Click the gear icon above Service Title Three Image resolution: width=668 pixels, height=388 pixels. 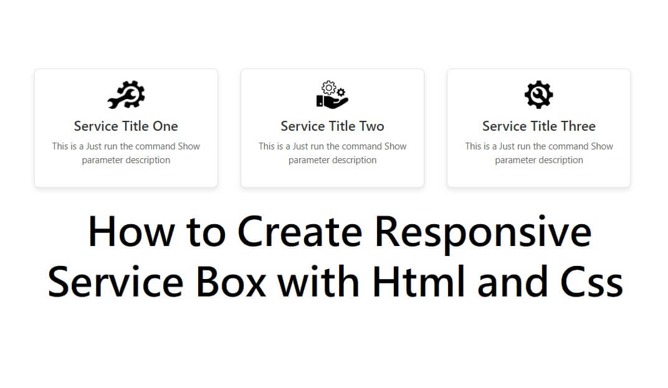[538, 95]
